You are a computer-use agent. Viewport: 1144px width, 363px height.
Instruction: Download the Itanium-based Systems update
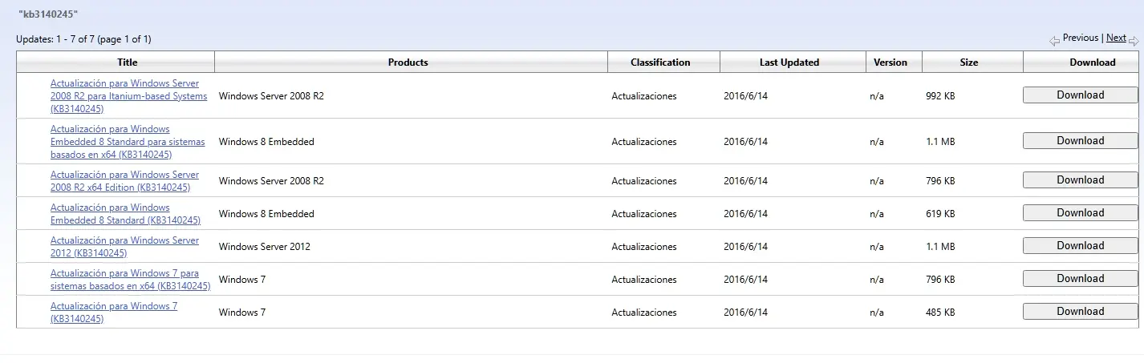[1080, 95]
